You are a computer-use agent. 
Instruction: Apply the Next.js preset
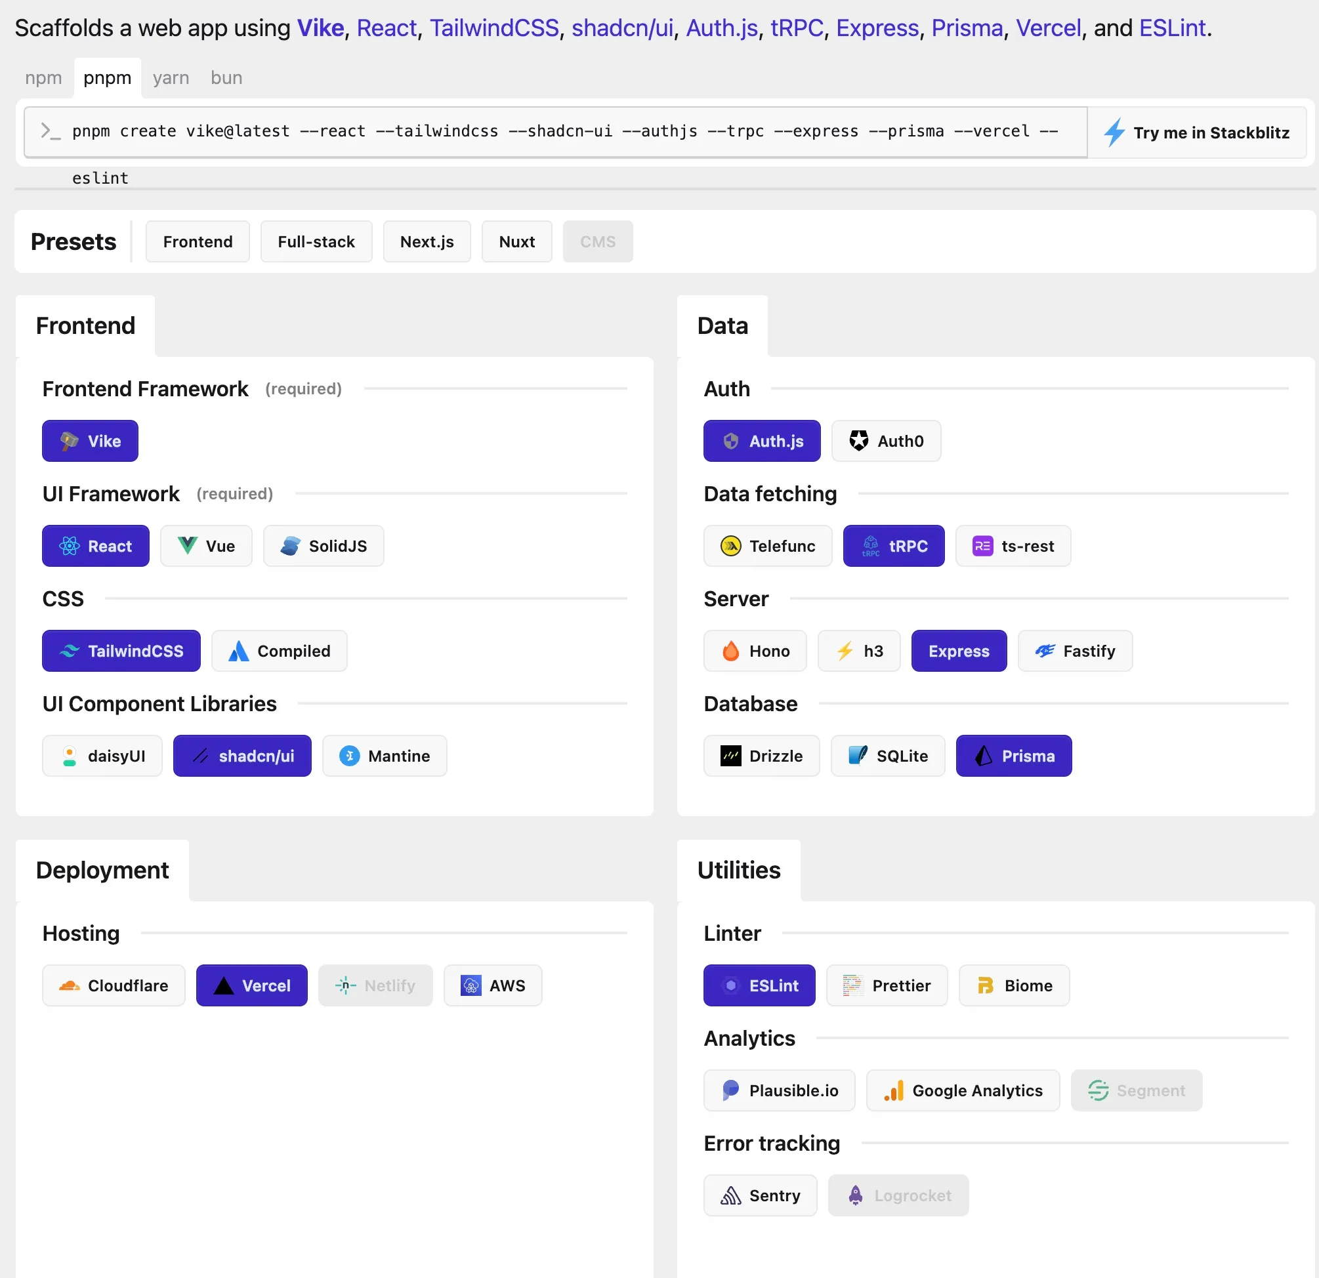(x=427, y=241)
